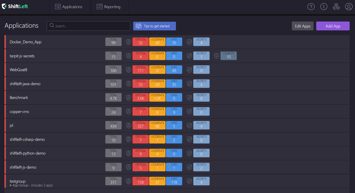
Task: Click Info 49 badge for WebGoat8
Action: 174,70
